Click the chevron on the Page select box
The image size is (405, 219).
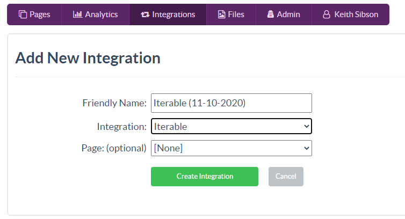pos(306,148)
